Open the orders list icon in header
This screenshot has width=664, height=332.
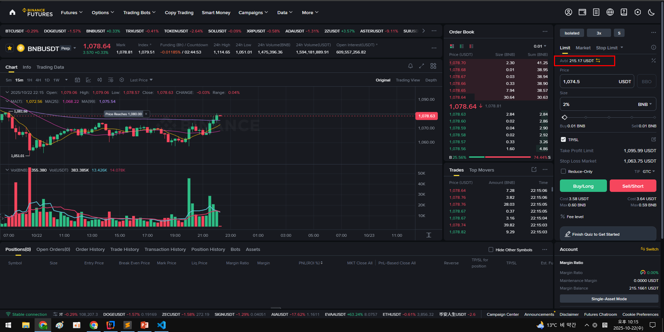coord(596,12)
